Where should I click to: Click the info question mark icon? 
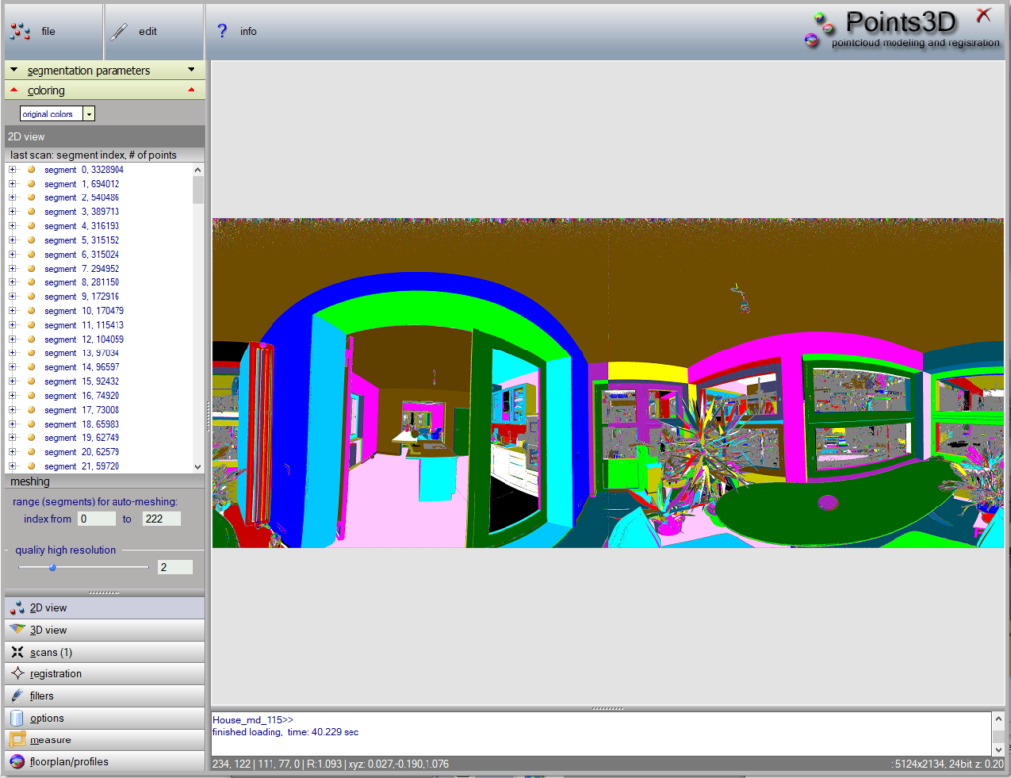pyautogui.click(x=222, y=31)
